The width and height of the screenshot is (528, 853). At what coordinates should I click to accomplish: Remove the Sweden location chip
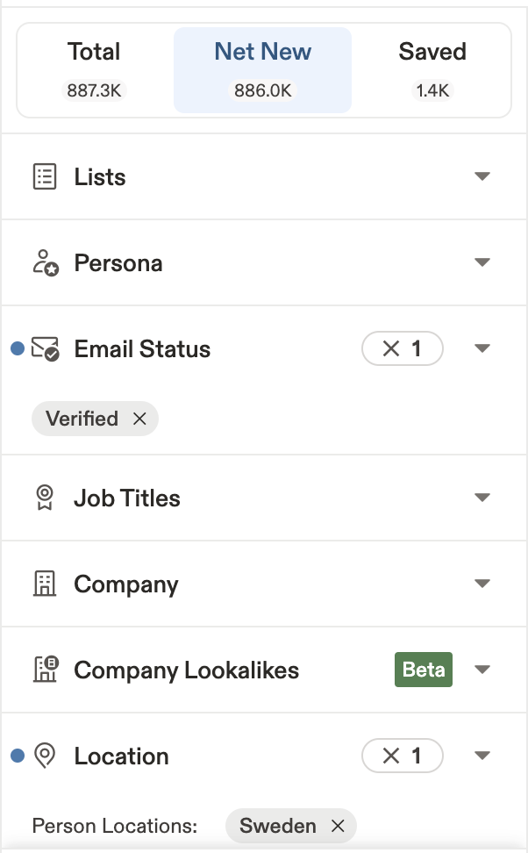click(x=338, y=826)
